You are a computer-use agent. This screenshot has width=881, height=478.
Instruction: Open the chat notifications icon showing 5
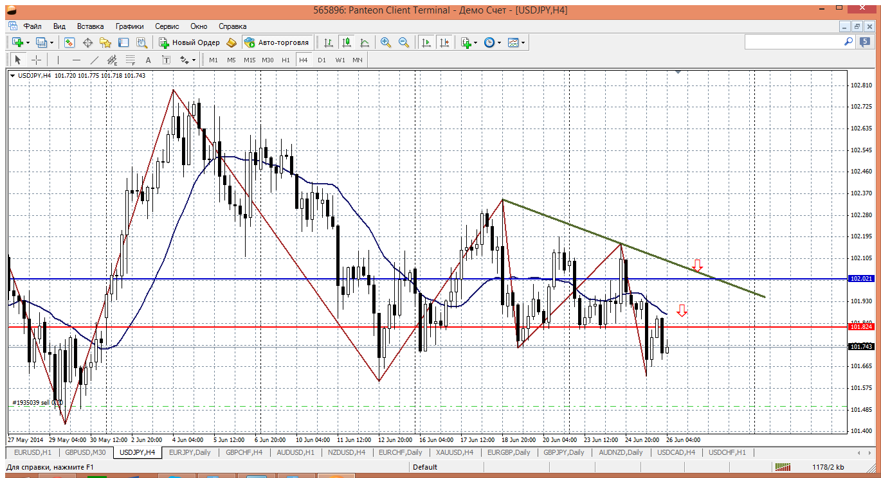864,42
